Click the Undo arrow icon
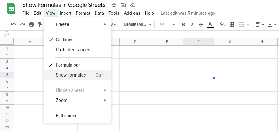Viewport: 279px width, 131px height. pyautogui.click(x=13, y=24)
